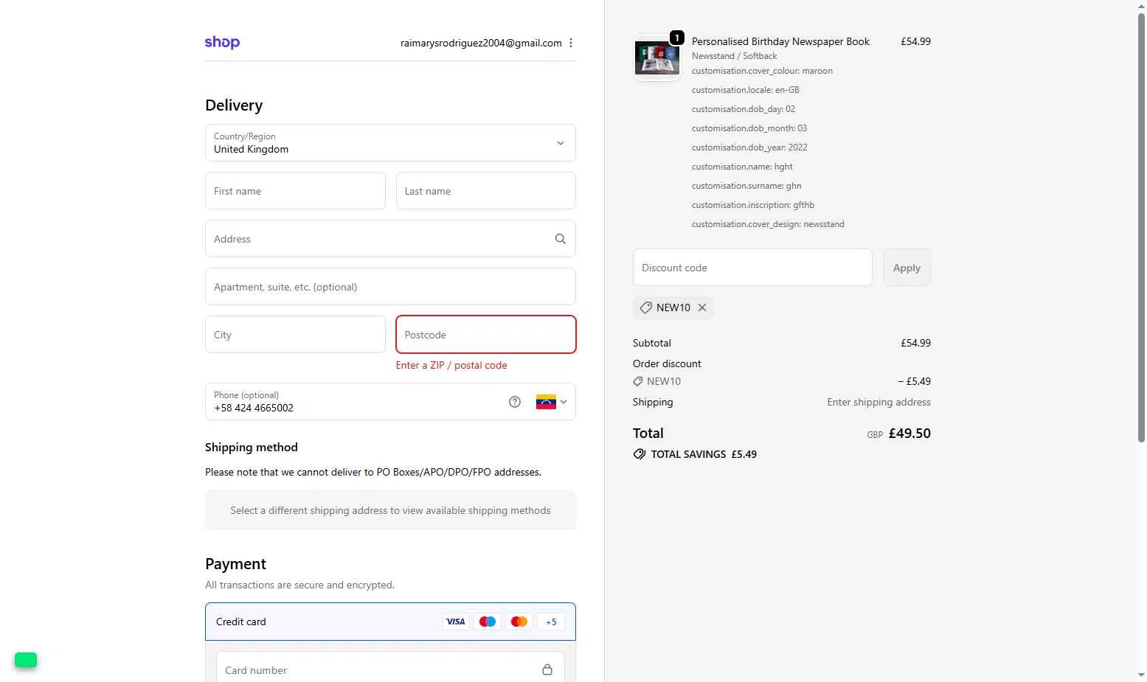Click the Visa card icon

coord(456,622)
